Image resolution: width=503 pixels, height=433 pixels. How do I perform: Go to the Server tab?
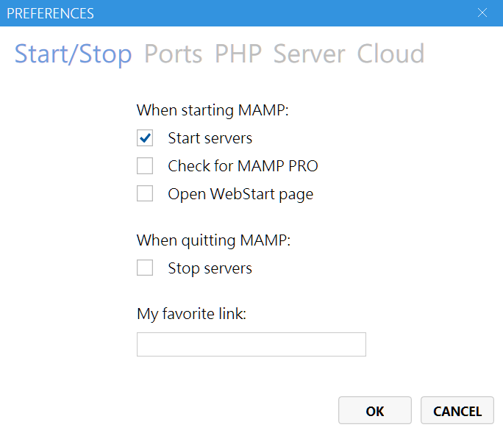click(x=309, y=54)
